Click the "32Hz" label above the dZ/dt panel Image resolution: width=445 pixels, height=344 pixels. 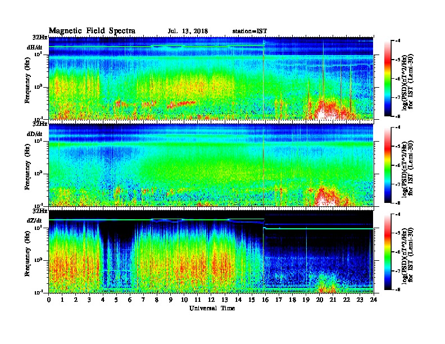[x=40, y=211]
